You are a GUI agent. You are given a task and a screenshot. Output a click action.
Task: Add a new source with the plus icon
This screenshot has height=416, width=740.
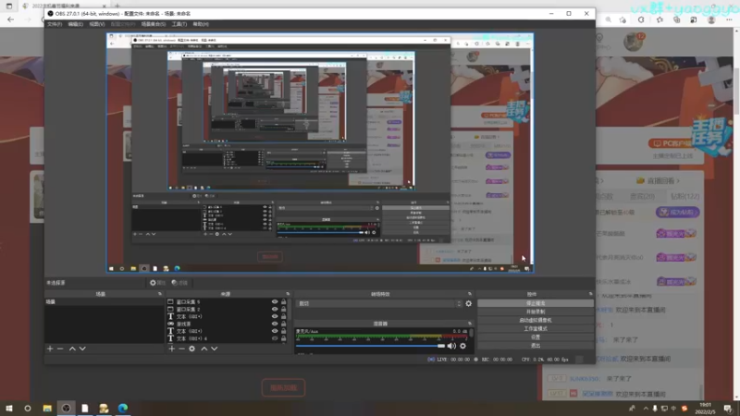coord(171,349)
